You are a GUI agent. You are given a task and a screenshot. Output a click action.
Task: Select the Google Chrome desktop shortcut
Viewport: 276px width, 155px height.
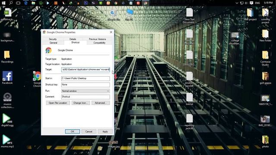coord(37,79)
